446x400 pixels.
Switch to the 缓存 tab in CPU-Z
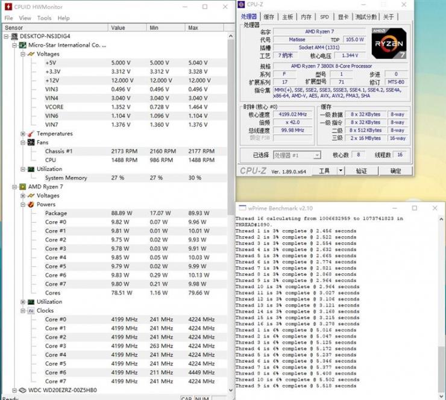[269, 17]
